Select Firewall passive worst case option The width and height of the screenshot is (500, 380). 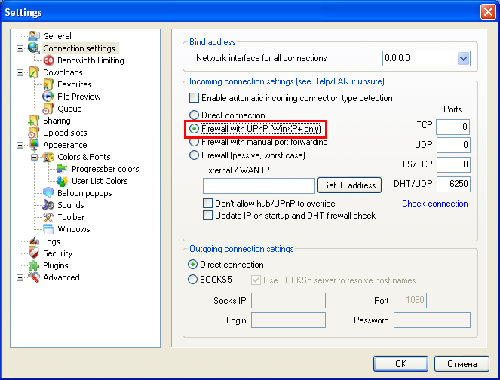tap(194, 155)
